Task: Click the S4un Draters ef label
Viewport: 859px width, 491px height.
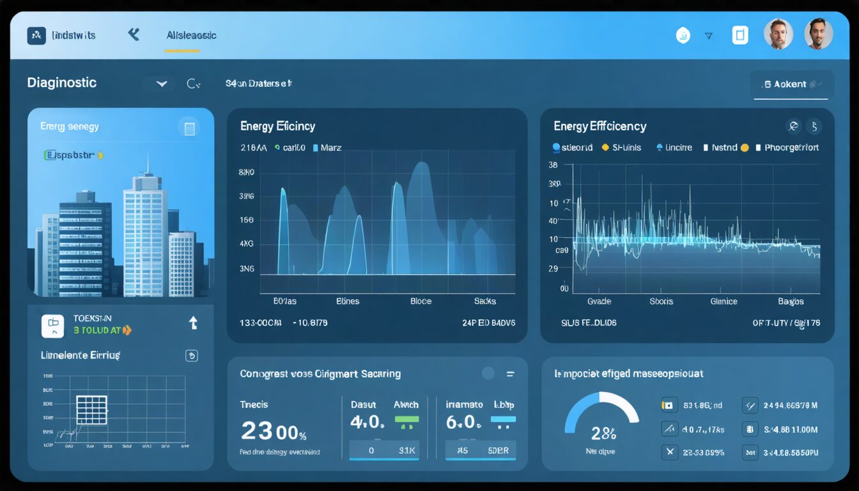Action: pos(258,83)
